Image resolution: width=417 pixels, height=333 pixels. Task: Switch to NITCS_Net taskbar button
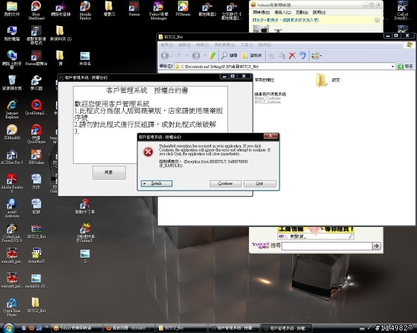point(181,328)
